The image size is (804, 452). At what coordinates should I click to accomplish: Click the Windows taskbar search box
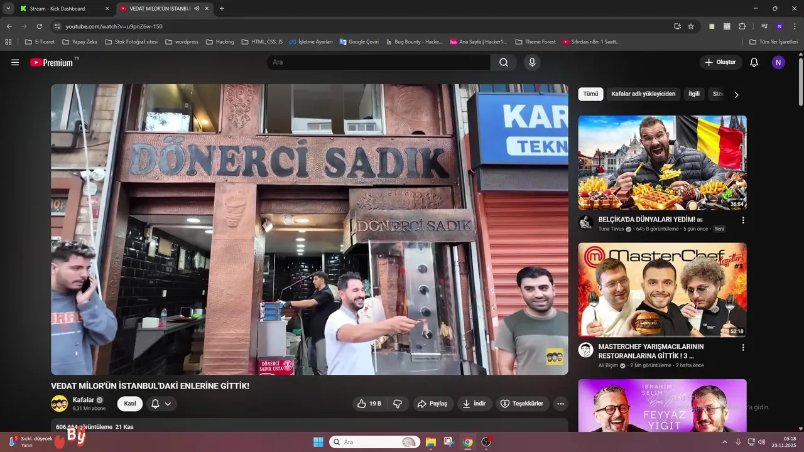[x=375, y=442]
